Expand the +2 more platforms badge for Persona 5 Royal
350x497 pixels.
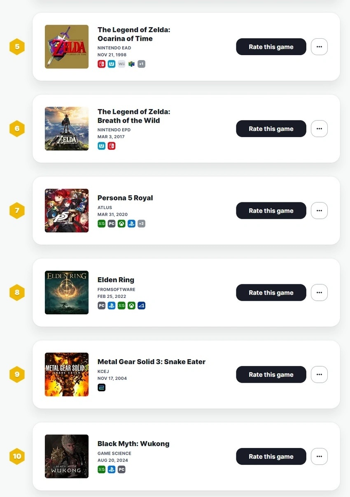[141, 223]
